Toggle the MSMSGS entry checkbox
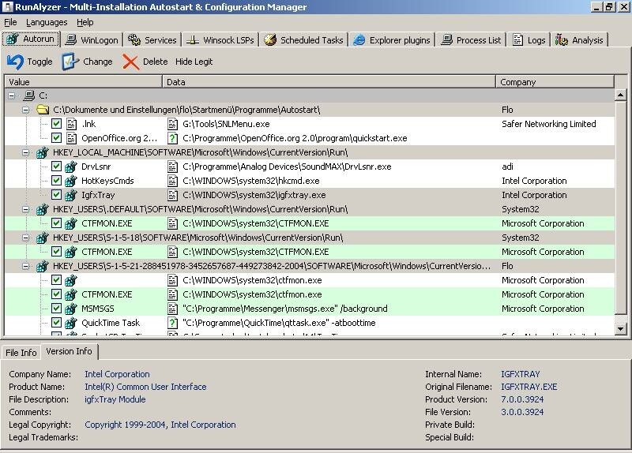632x453 pixels. click(57, 309)
